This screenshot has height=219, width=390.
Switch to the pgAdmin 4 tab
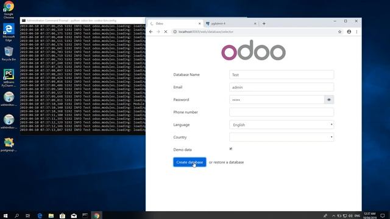(x=231, y=24)
